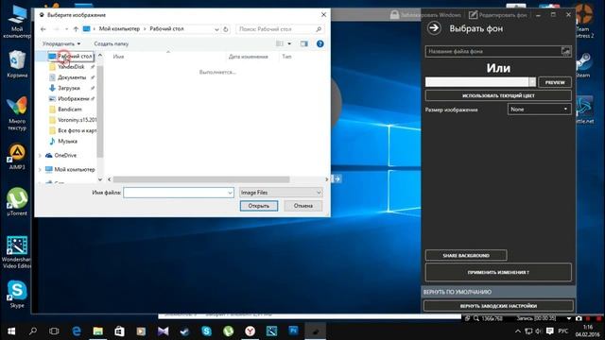Image resolution: width=605 pixels, height=340 pixels.
Task: Click Редактировать фон in top bar
Action: click(x=498, y=15)
